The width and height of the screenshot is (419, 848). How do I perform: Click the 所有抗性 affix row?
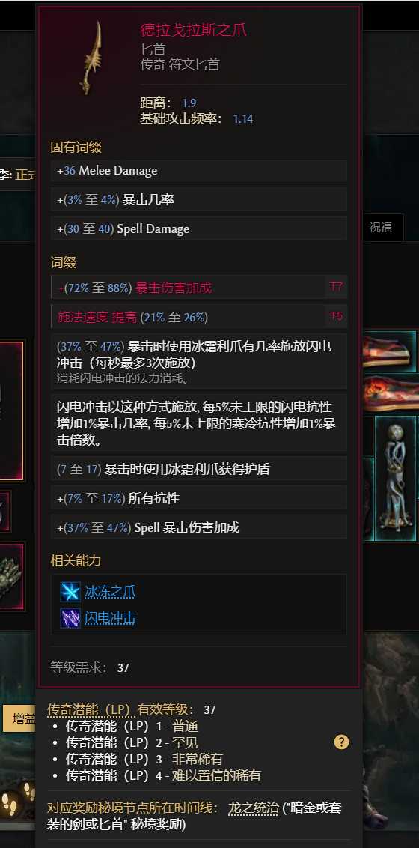pos(199,498)
